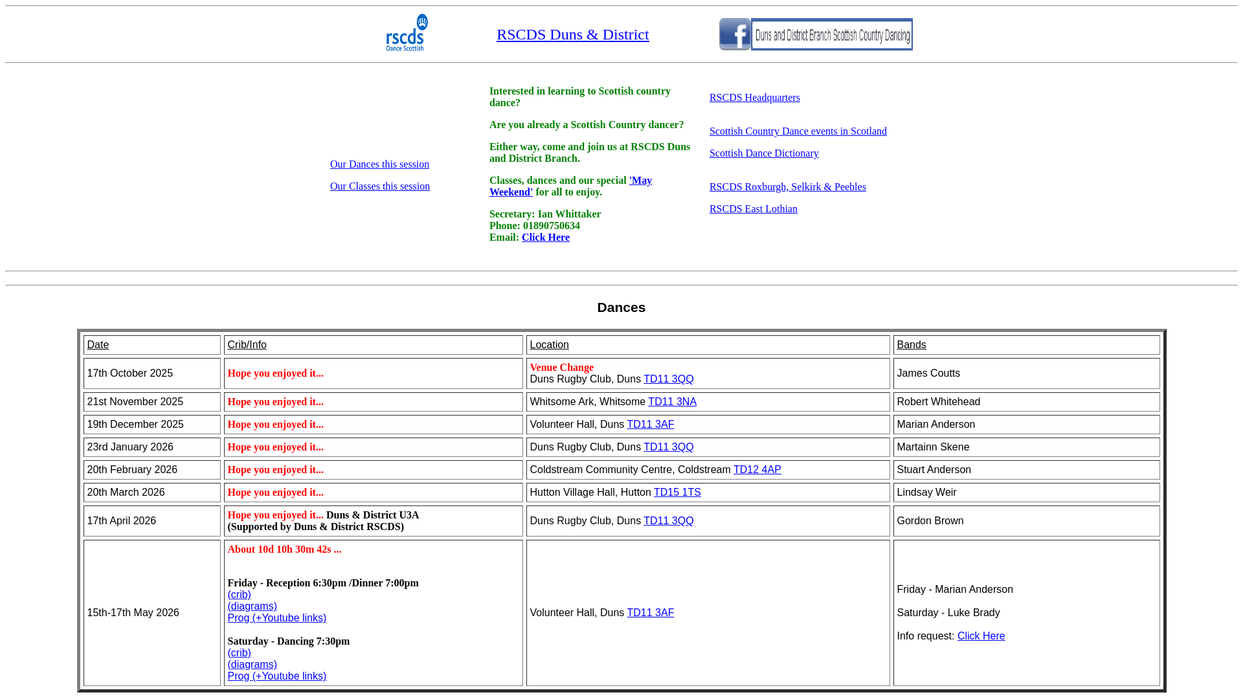Screen dimensions: 1243x699
Task: Click the Date column header
Action: [x=152, y=345]
